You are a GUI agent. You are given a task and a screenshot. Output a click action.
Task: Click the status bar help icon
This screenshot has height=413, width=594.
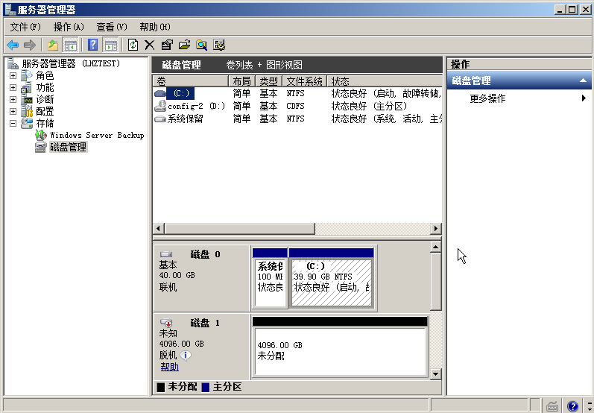(572, 406)
